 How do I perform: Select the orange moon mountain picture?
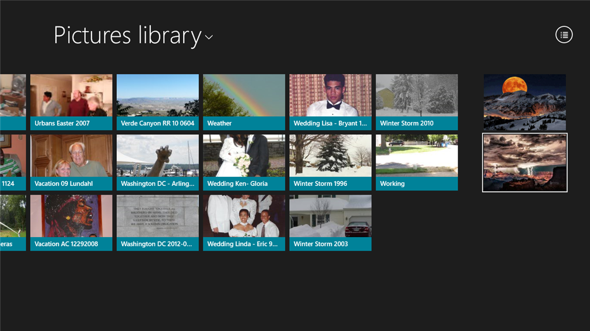[x=524, y=102]
